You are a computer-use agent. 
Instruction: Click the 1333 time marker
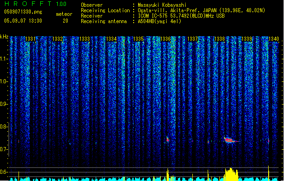(84, 39)
